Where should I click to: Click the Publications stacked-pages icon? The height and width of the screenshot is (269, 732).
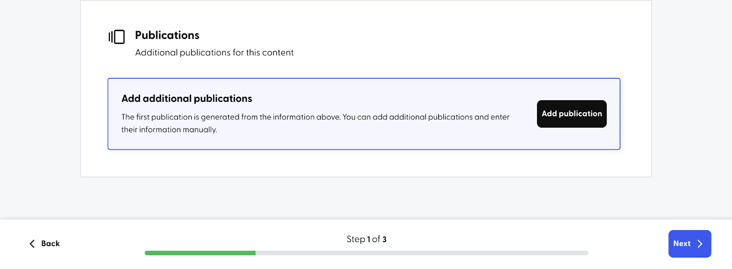[117, 37]
